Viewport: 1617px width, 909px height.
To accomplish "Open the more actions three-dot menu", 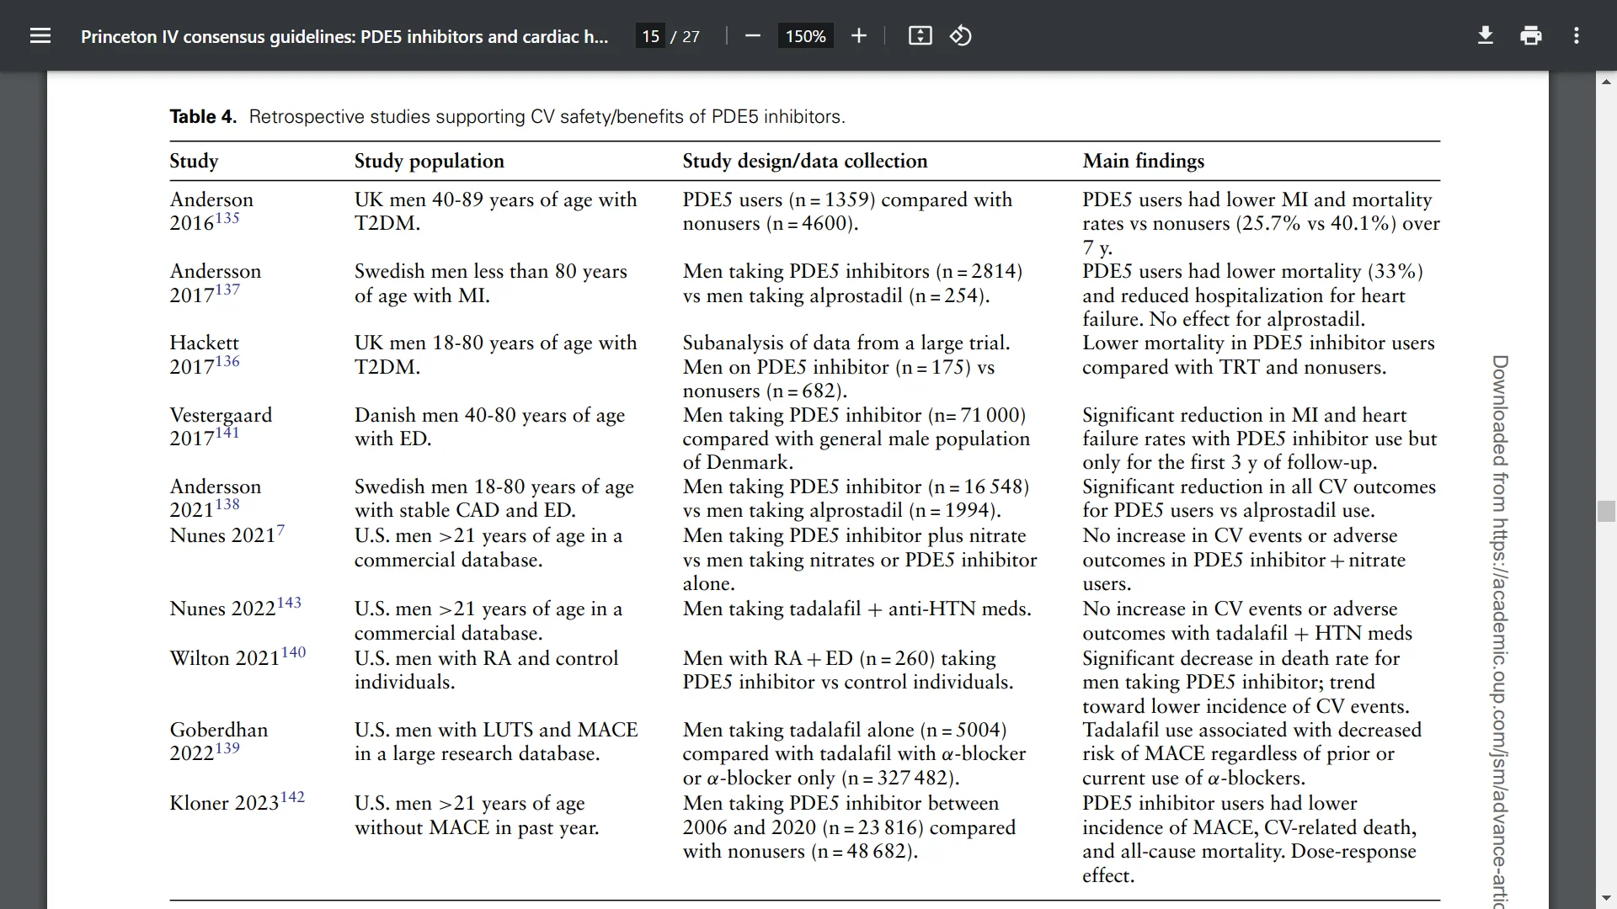I will pyautogui.click(x=1577, y=35).
